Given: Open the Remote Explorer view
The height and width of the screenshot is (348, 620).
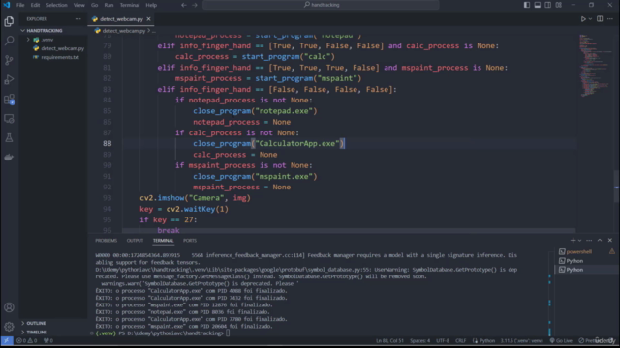Looking at the screenshot, I should click(9, 118).
